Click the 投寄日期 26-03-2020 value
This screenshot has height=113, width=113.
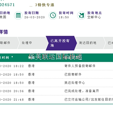point(34,17)
